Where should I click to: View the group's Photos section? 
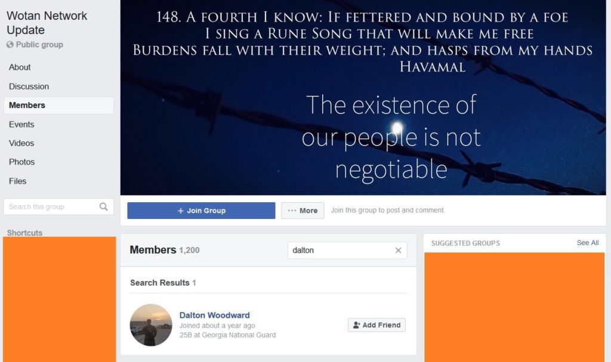[22, 162]
